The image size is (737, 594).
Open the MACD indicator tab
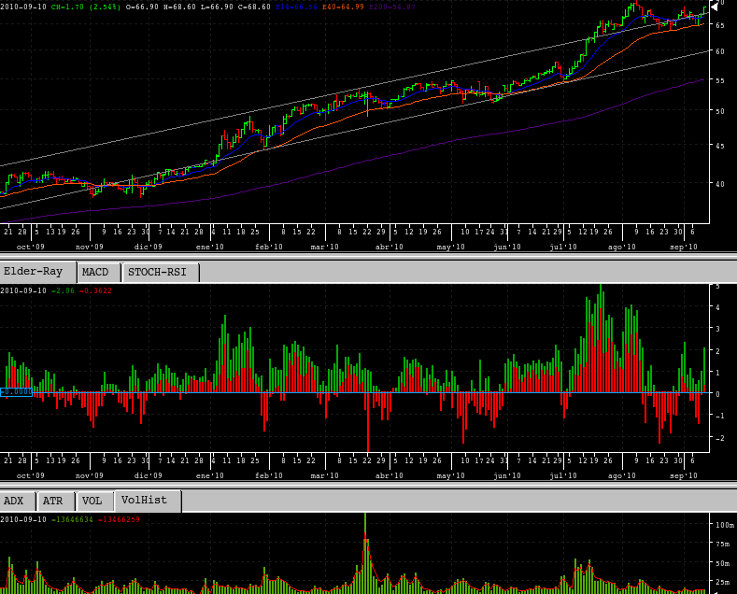point(99,273)
